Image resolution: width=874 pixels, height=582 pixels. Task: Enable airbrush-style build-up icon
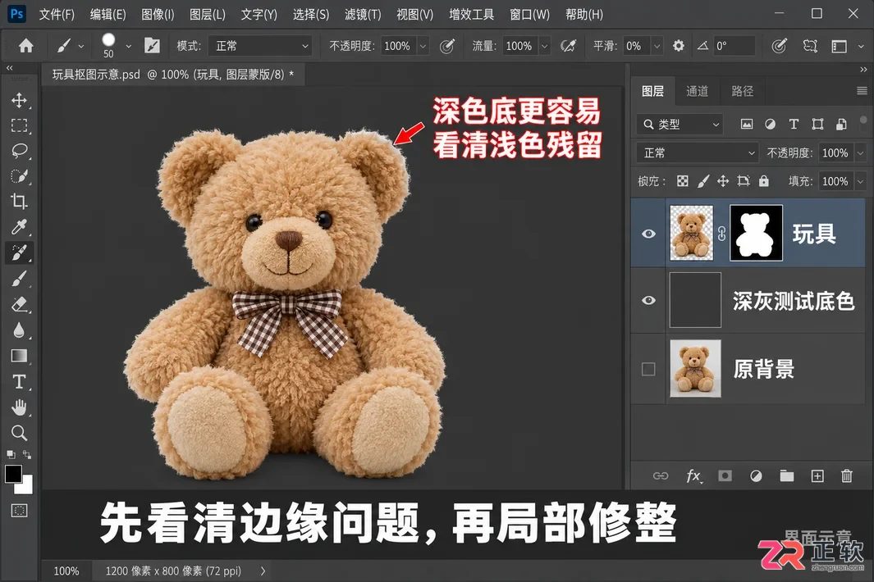(x=568, y=46)
